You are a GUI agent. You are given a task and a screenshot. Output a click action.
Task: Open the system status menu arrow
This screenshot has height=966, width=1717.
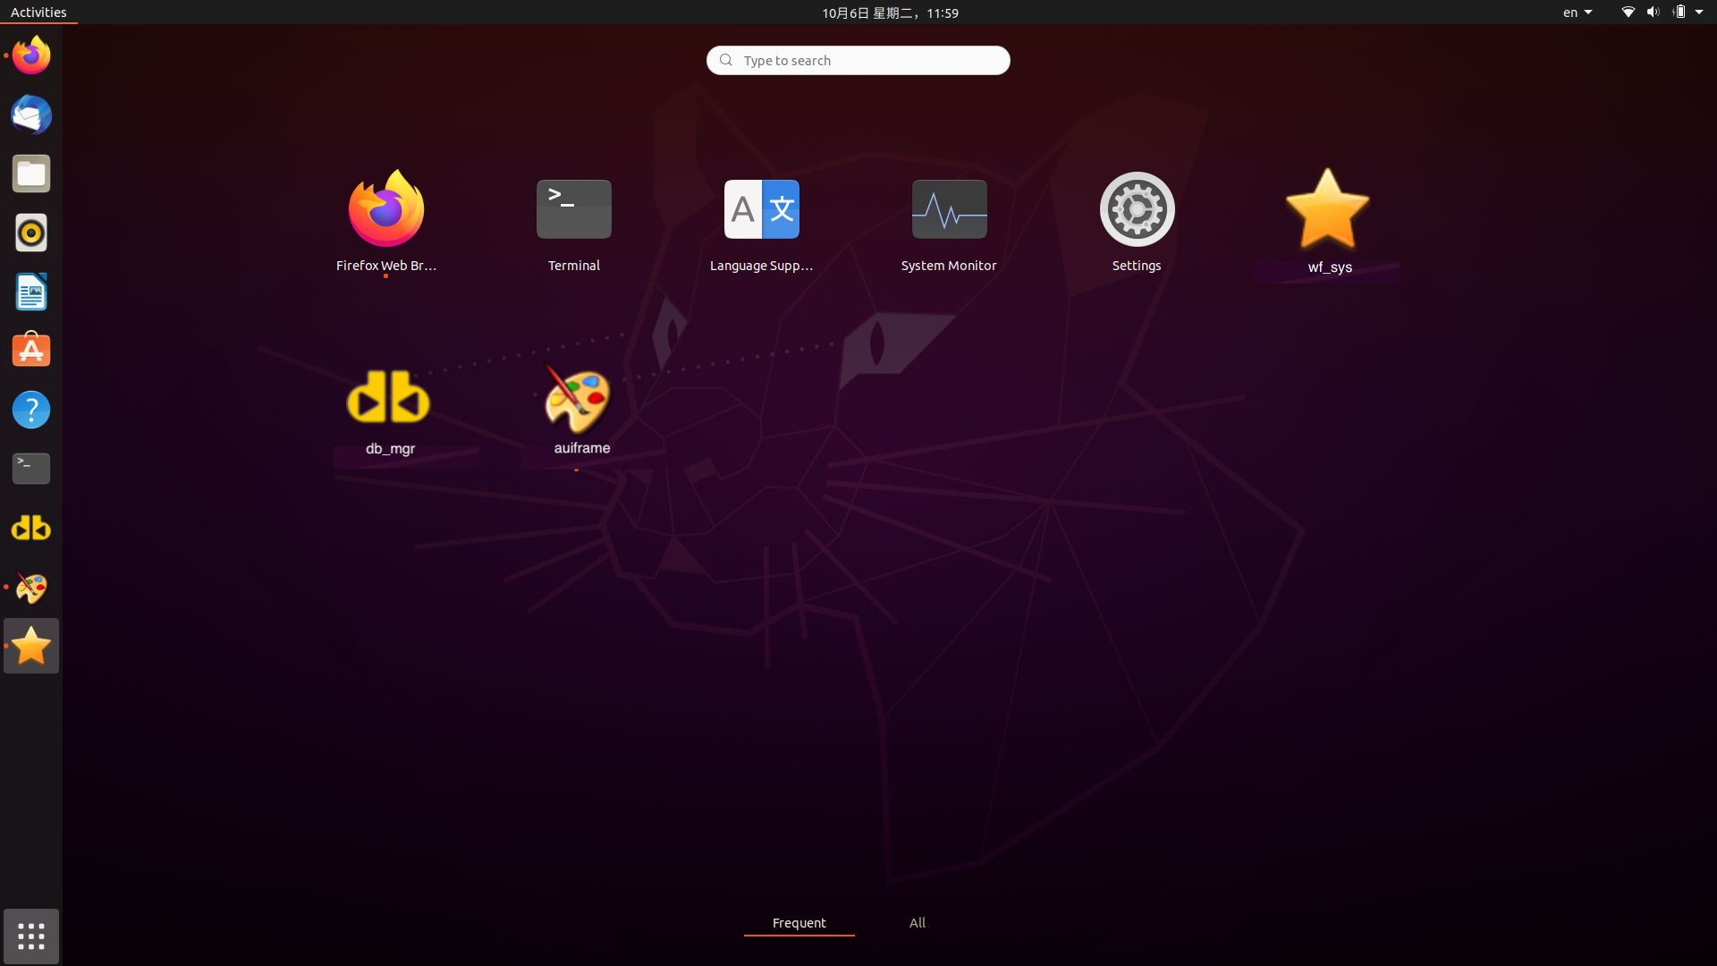[x=1699, y=13]
